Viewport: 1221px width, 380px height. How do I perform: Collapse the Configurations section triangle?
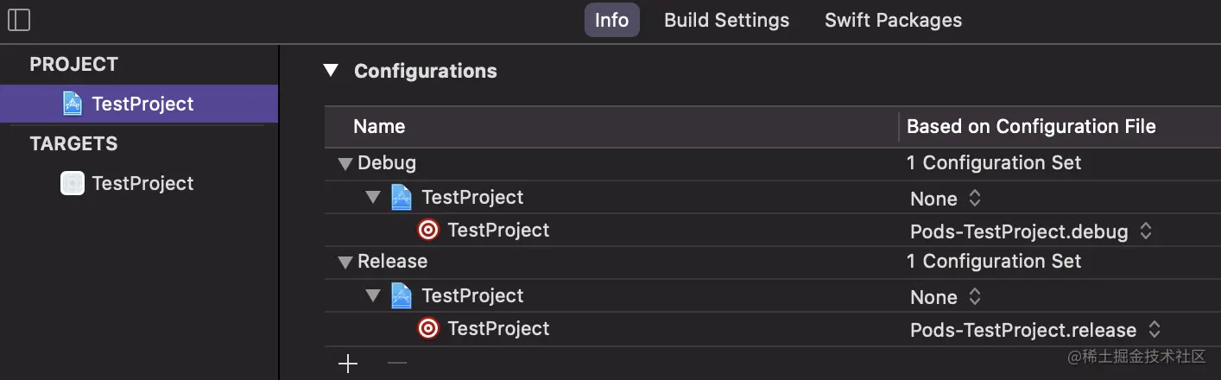[331, 71]
